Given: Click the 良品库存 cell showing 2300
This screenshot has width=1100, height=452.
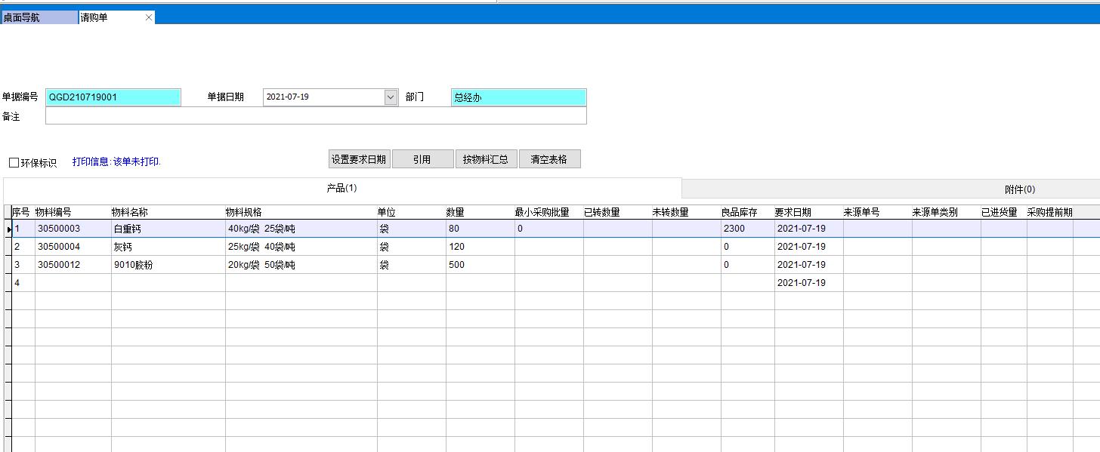Looking at the screenshot, I should pos(746,229).
